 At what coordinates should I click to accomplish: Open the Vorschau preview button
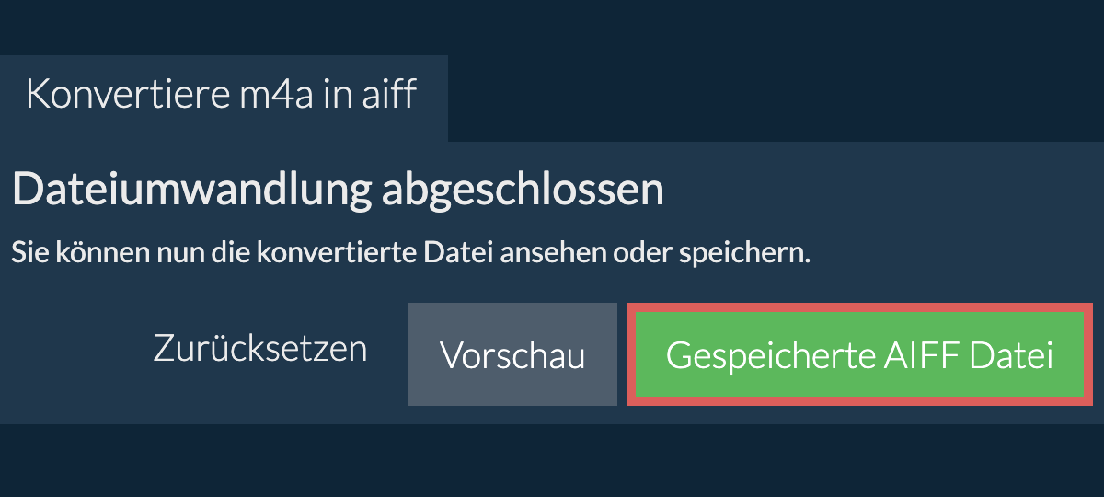512,355
